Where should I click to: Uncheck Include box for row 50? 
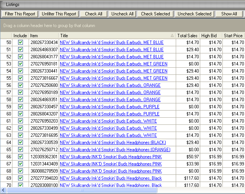[x=20, y=42]
